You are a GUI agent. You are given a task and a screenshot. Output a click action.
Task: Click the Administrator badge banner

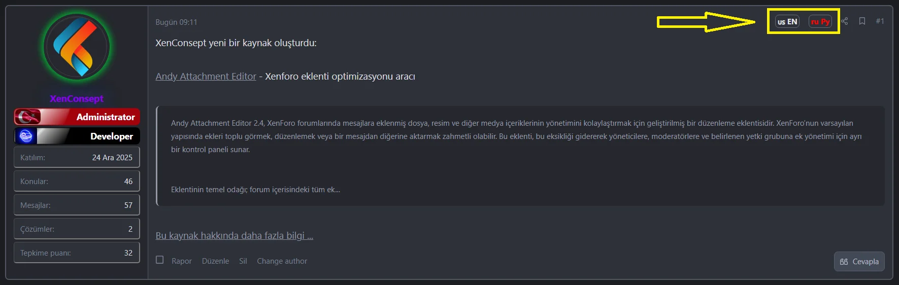pos(77,117)
